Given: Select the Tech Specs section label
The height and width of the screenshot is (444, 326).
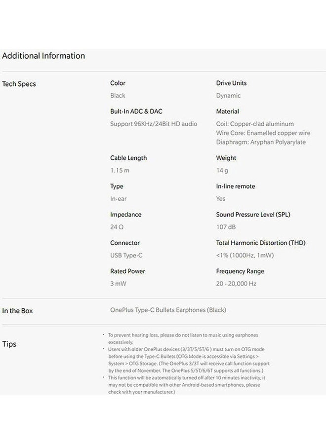Looking at the screenshot, I should pyautogui.click(x=19, y=84).
